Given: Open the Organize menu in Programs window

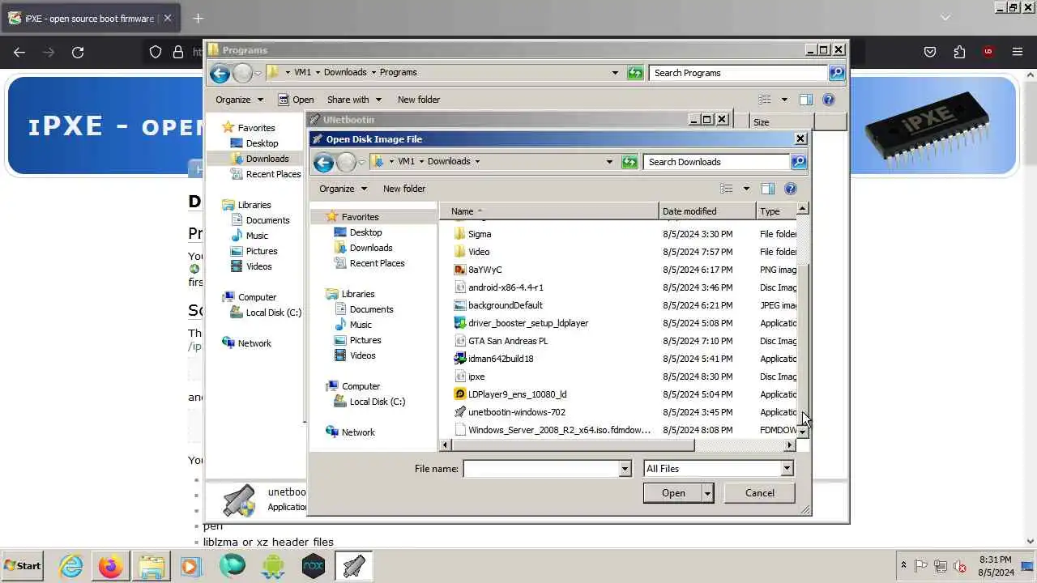Looking at the screenshot, I should 239,100.
